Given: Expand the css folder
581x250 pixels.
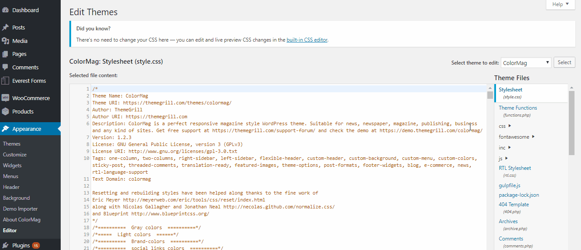Looking at the screenshot, I should click(505, 126).
